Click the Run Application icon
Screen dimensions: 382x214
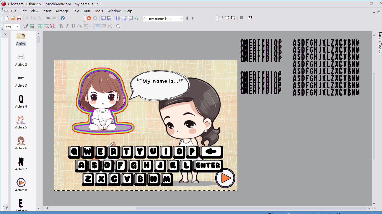coord(227,18)
